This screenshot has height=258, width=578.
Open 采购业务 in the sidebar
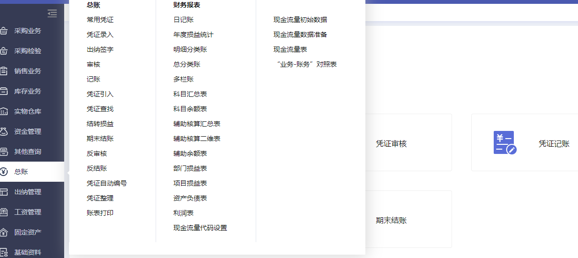coord(27,31)
